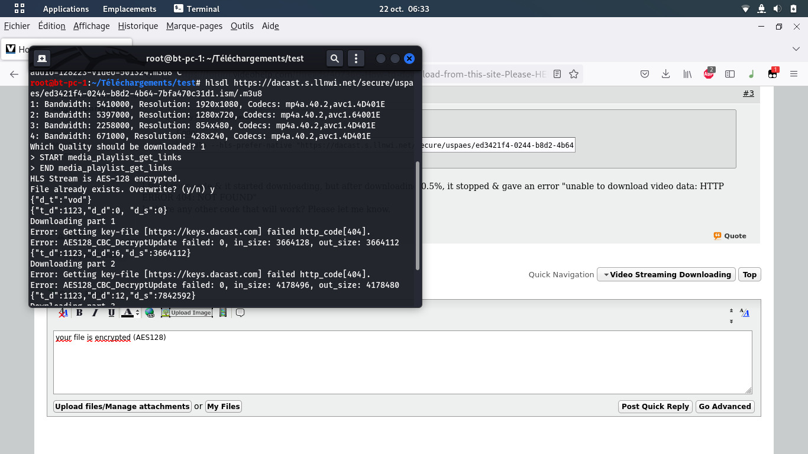The image size is (808, 454).
Task: Apply bold in the reply editor
Action: coord(79,313)
